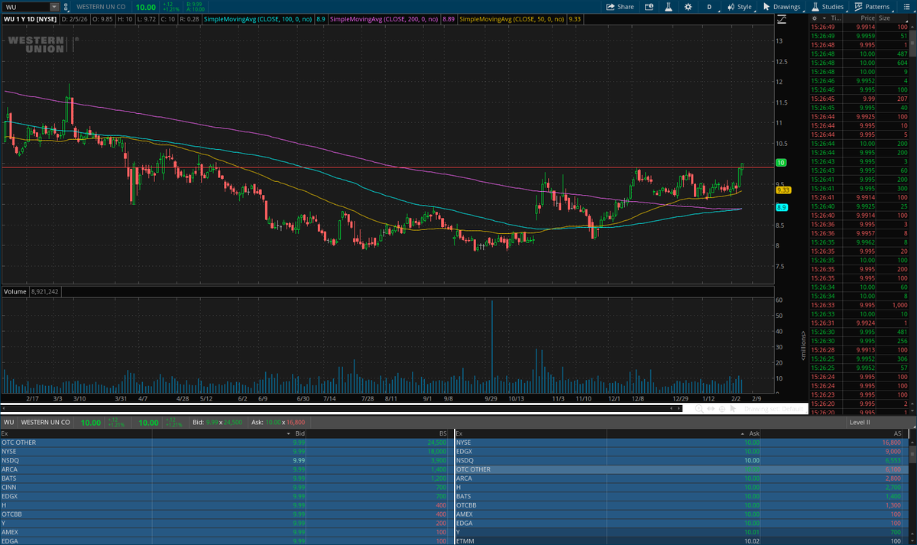Click the WU symbol field in Level II panel
The image size is (917, 545).
pyautogui.click(x=8, y=422)
